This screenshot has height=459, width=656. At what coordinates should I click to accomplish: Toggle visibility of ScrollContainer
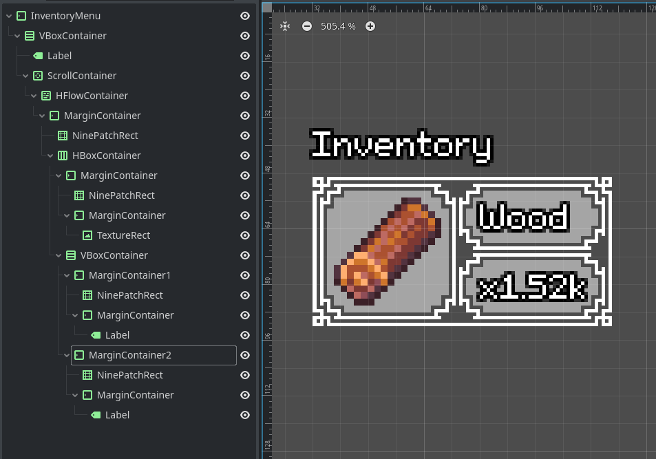point(245,76)
